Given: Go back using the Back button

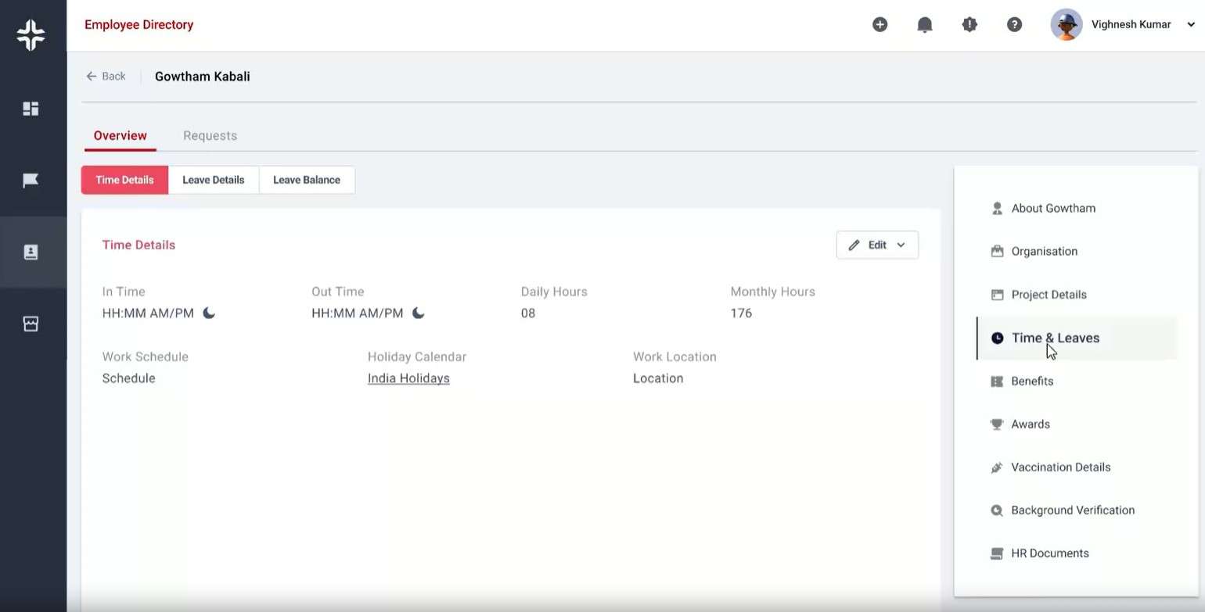Looking at the screenshot, I should point(106,77).
